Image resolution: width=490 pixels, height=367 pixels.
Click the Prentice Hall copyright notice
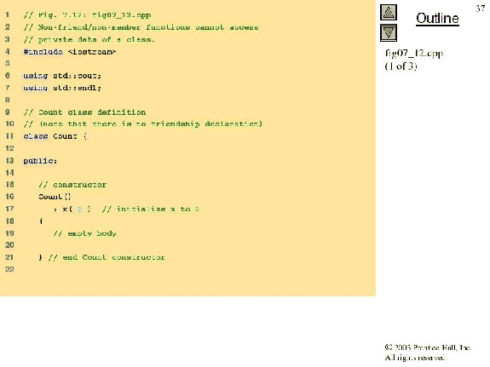tap(428, 347)
